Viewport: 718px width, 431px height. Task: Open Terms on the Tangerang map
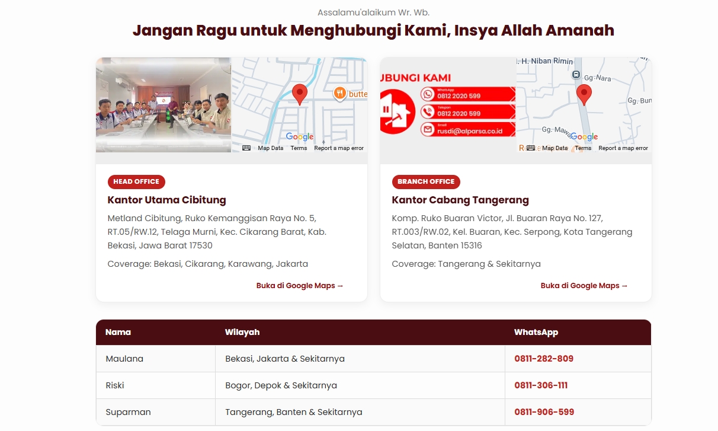[x=583, y=148]
